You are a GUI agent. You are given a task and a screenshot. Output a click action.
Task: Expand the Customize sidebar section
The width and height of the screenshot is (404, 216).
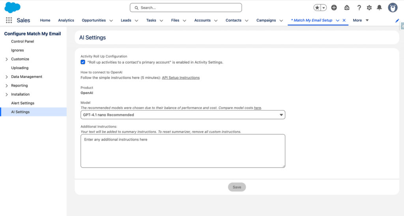[x=7, y=59]
